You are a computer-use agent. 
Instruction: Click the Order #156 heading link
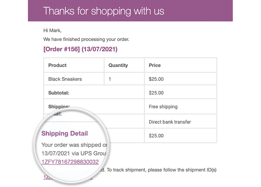80,49
